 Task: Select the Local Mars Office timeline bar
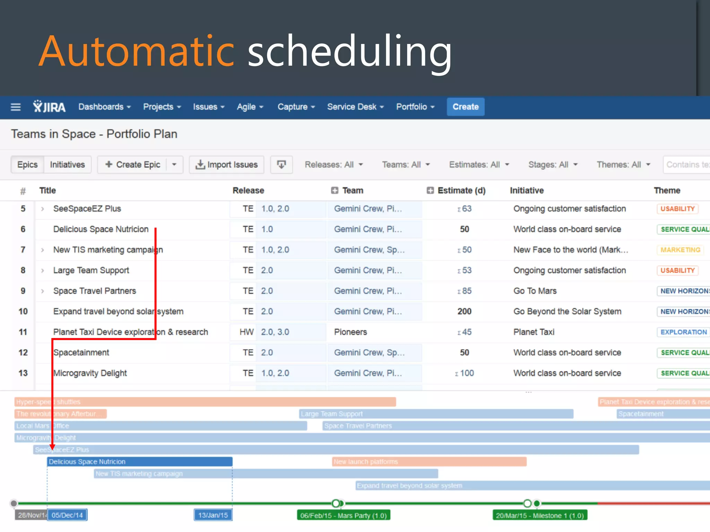161,426
